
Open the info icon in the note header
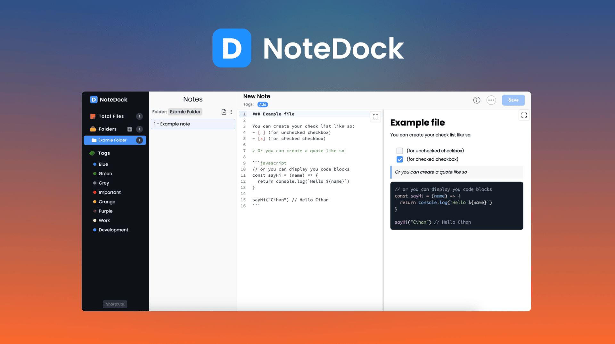click(477, 100)
